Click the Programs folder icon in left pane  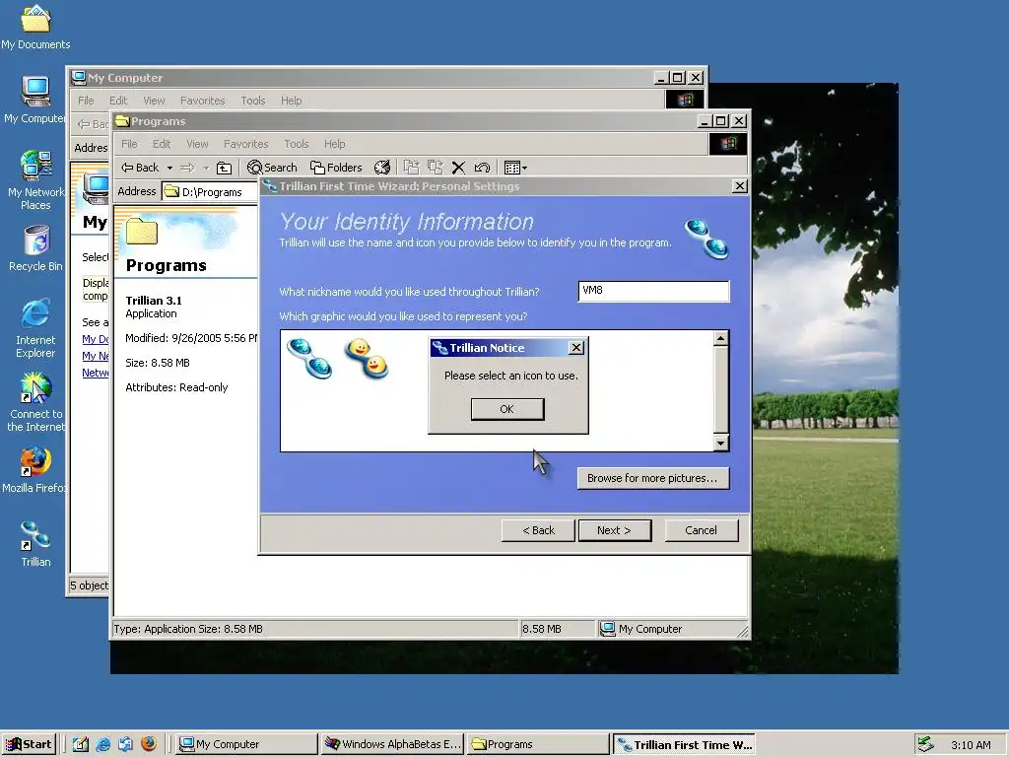pos(142,231)
